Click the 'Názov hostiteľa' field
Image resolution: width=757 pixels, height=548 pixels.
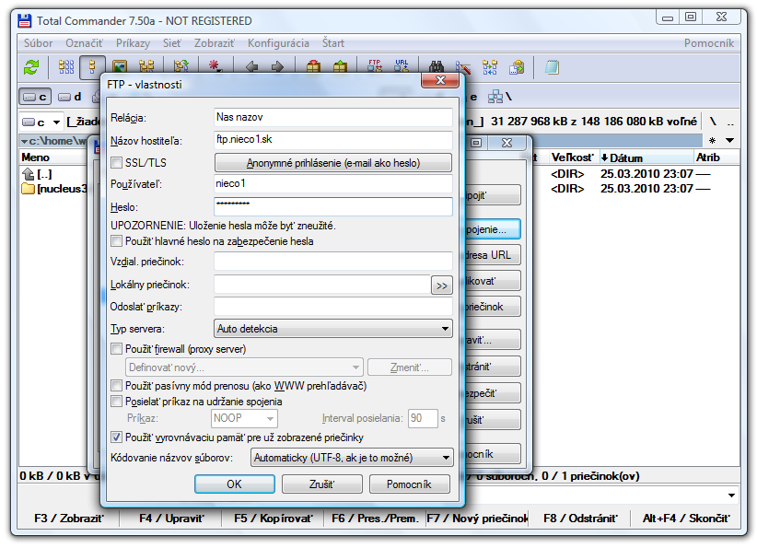click(333, 140)
